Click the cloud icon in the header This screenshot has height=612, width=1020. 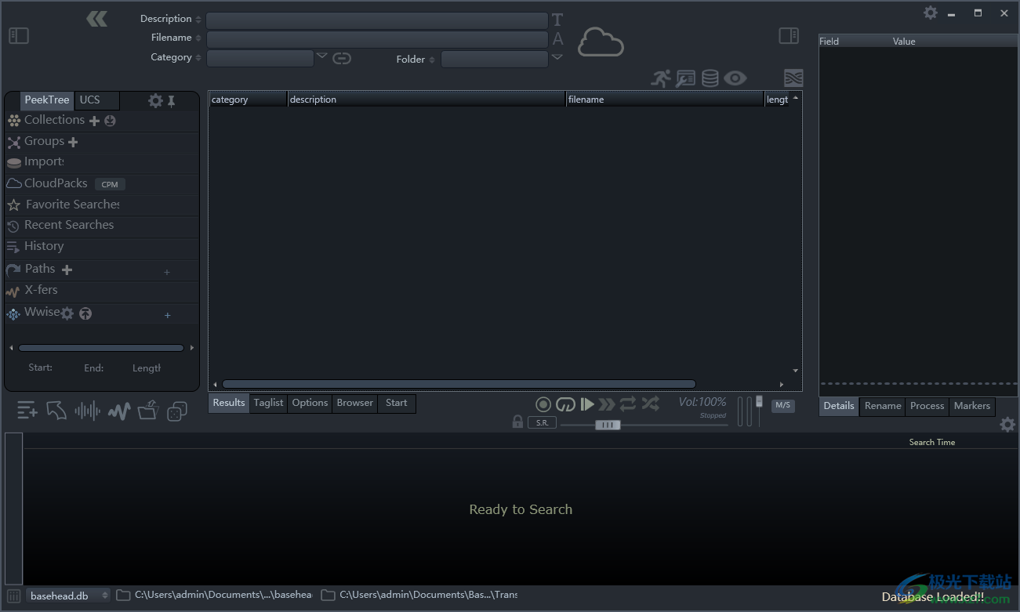point(601,42)
